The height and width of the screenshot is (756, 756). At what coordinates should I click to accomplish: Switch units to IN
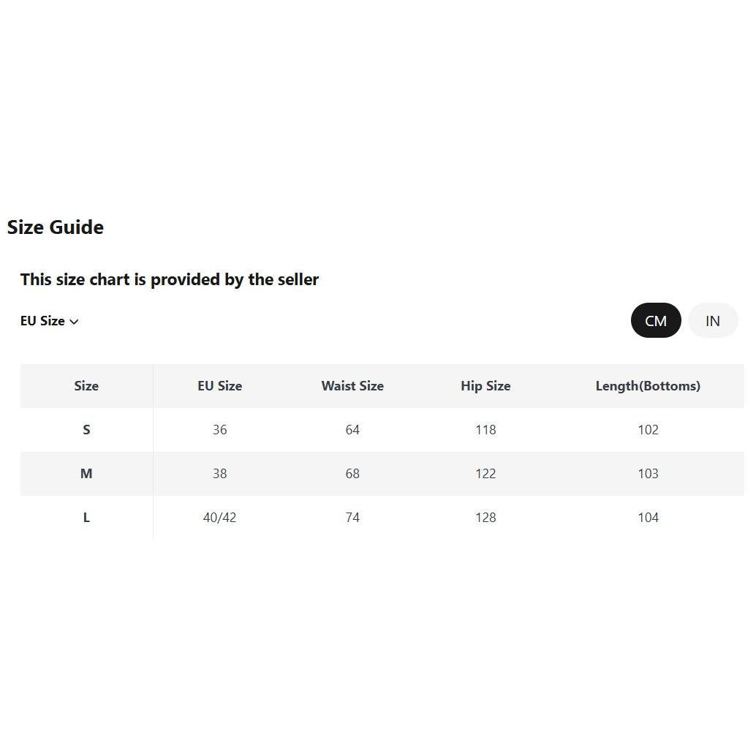[713, 321]
